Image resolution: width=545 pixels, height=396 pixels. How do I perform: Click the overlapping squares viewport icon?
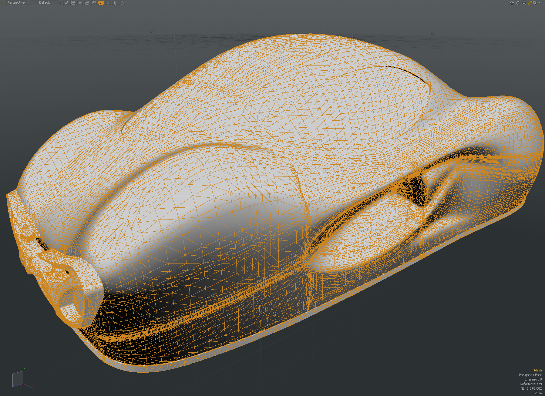tap(94, 3)
